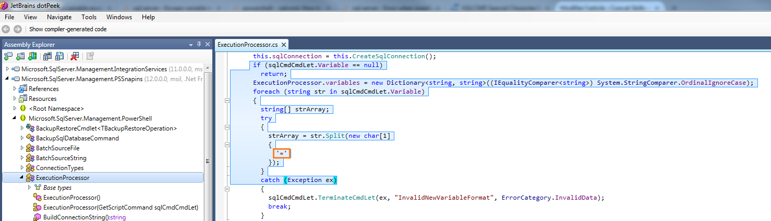Click the Clear assembly list red X icon
The height and width of the screenshot is (221, 771).
coord(75,56)
